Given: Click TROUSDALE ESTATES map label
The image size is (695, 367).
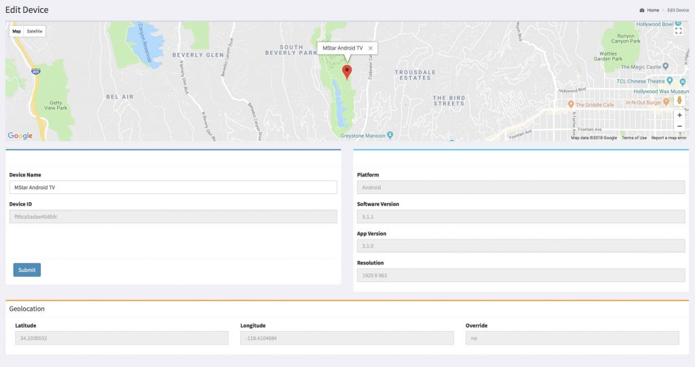Looking at the screenshot, I should tap(415, 75).
